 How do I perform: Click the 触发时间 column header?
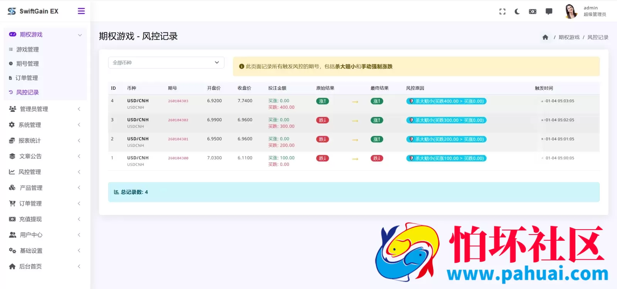(x=544, y=88)
